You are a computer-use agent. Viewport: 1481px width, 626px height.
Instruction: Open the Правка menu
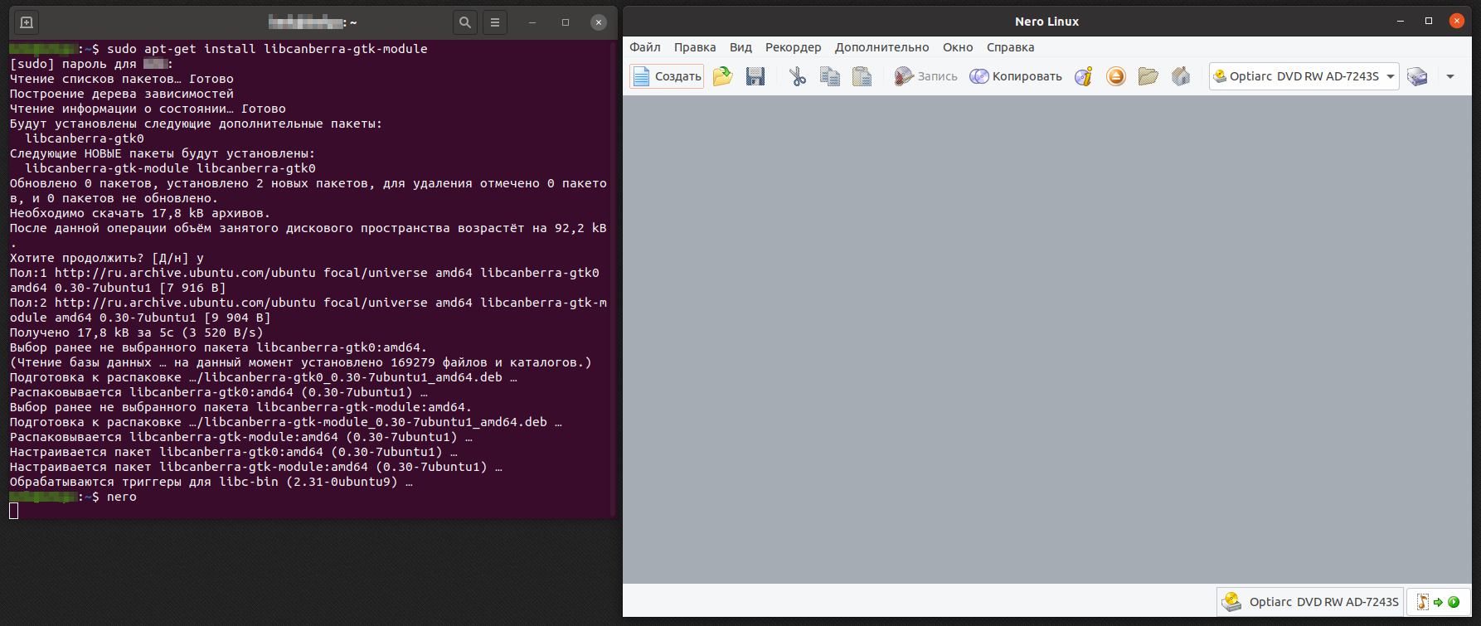point(695,47)
